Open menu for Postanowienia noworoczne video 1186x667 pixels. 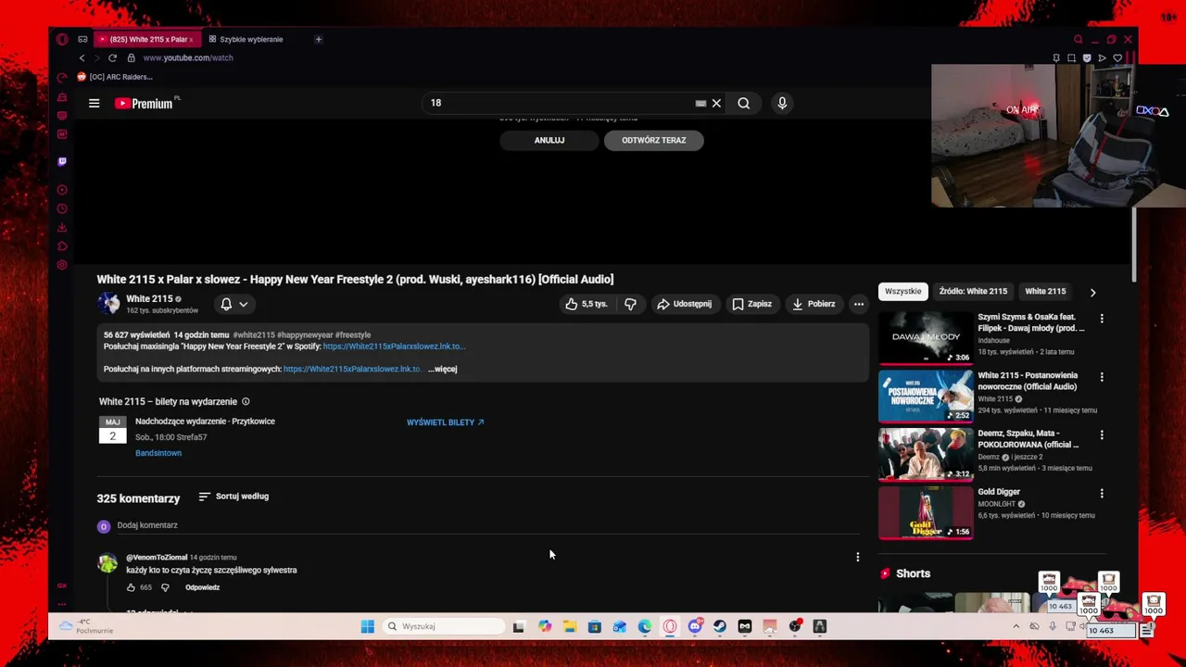[x=1102, y=377]
